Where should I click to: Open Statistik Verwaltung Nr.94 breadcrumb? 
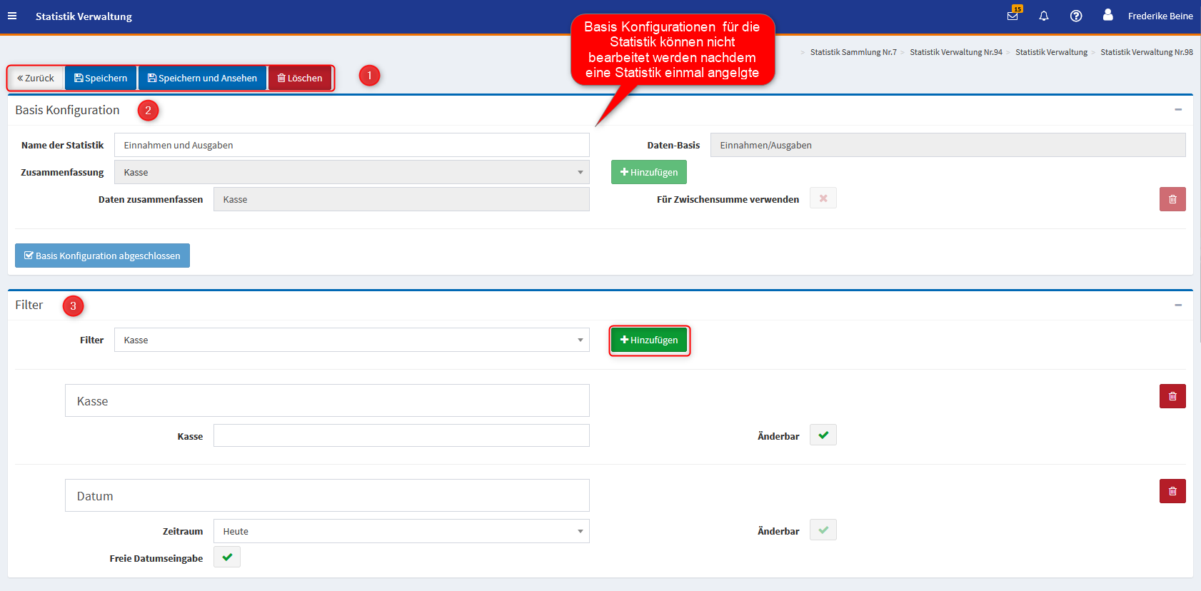[x=955, y=52]
